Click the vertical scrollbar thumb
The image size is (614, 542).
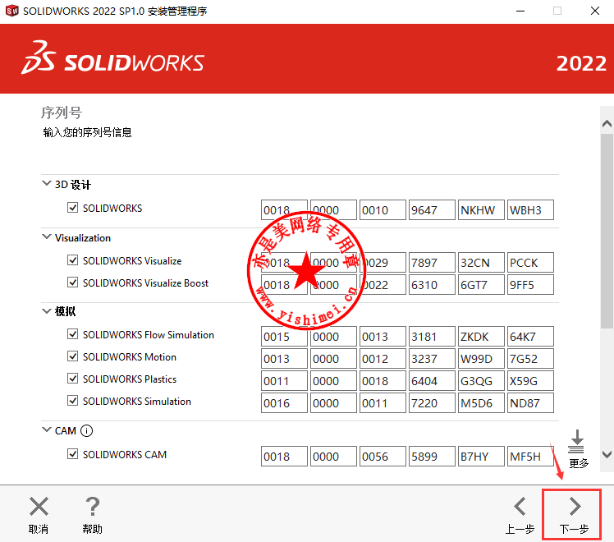point(607,231)
